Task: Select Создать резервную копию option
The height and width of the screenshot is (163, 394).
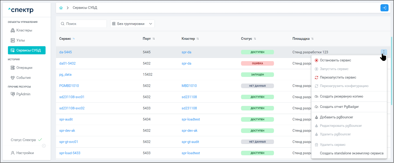Action: point(341,96)
